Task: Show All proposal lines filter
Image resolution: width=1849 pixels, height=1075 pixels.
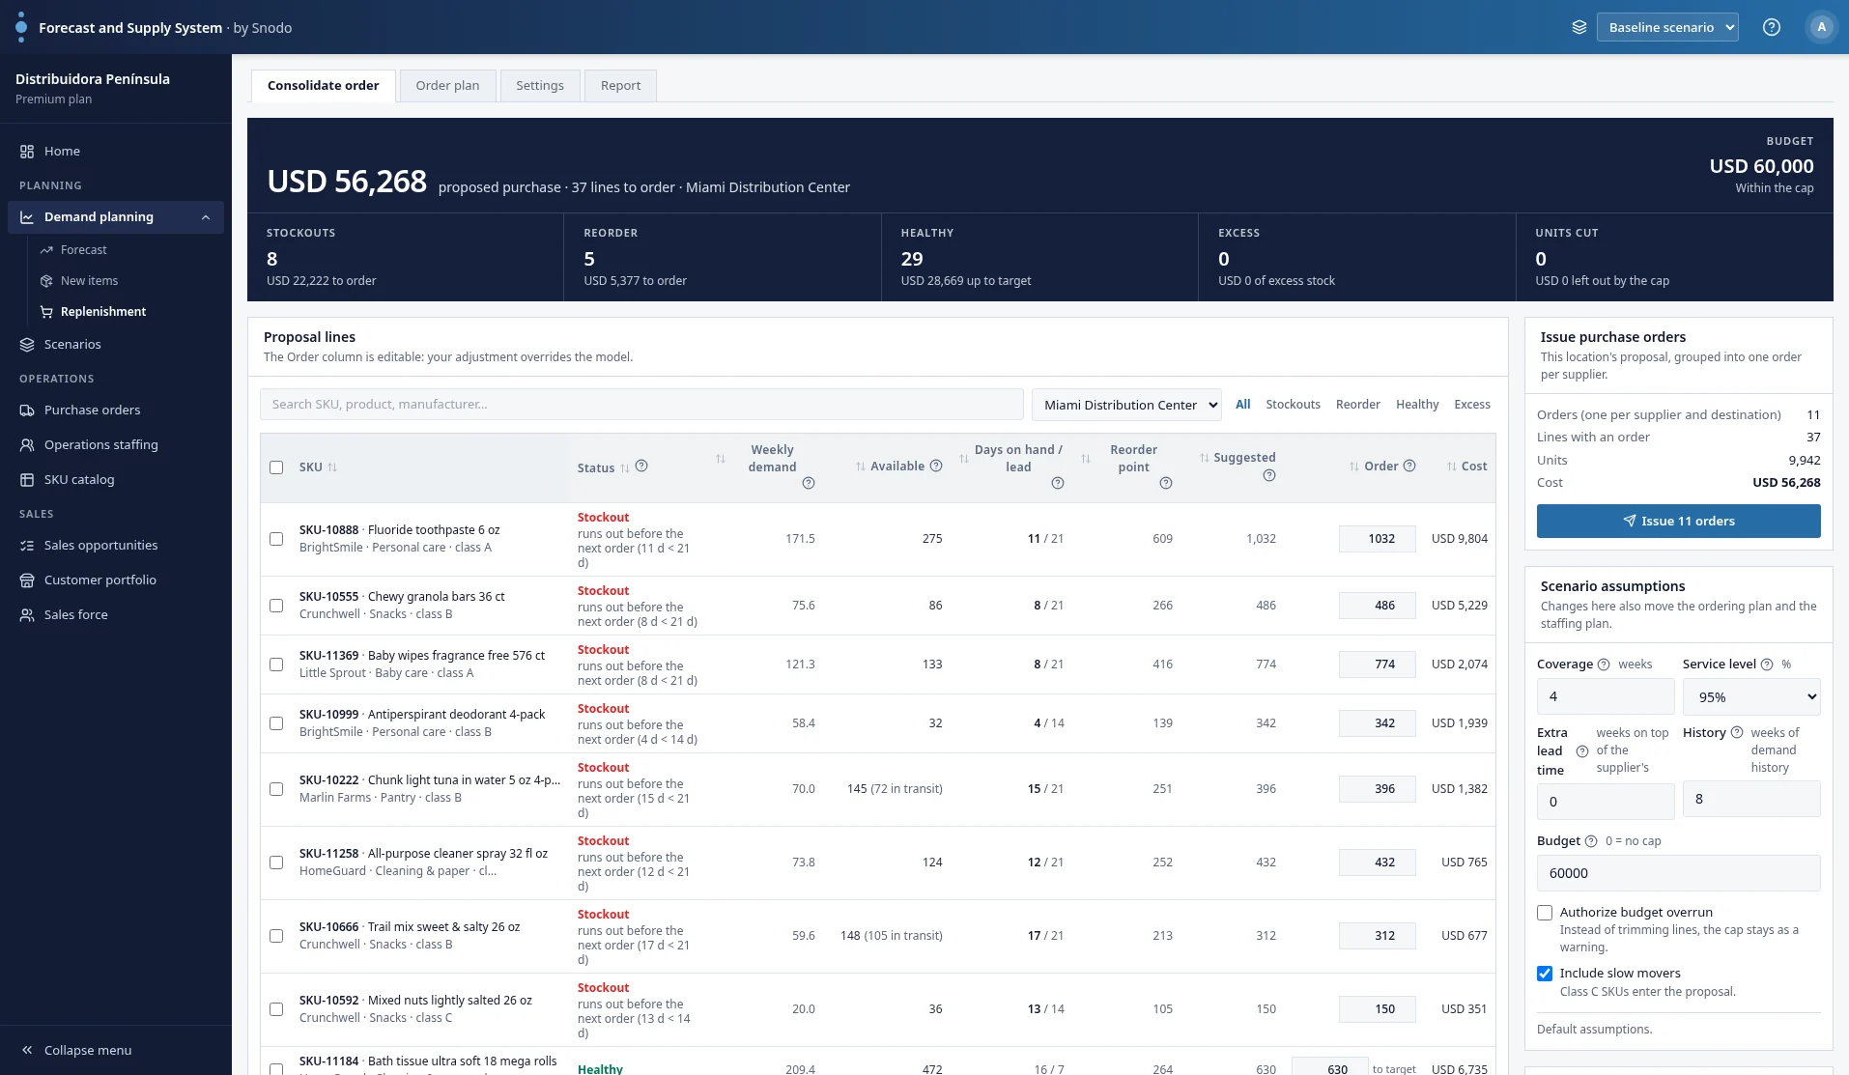Action: tap(1242, 405)
